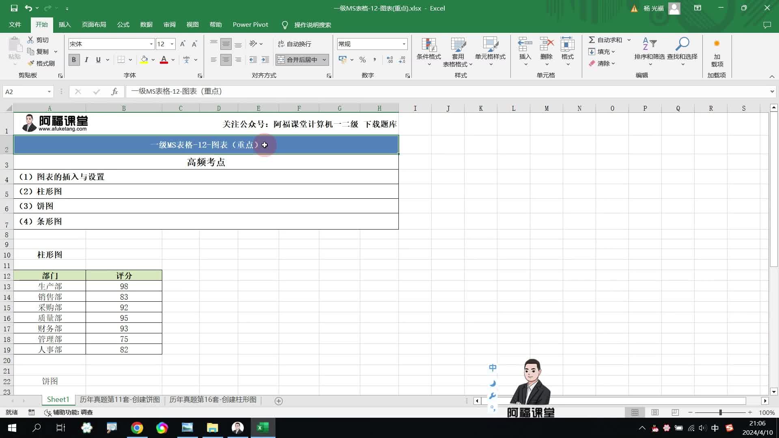Image resolution: width=779 pixels, height=438 pixels.
Task: Switch to Page Layout view
Action: coord(655,412)
